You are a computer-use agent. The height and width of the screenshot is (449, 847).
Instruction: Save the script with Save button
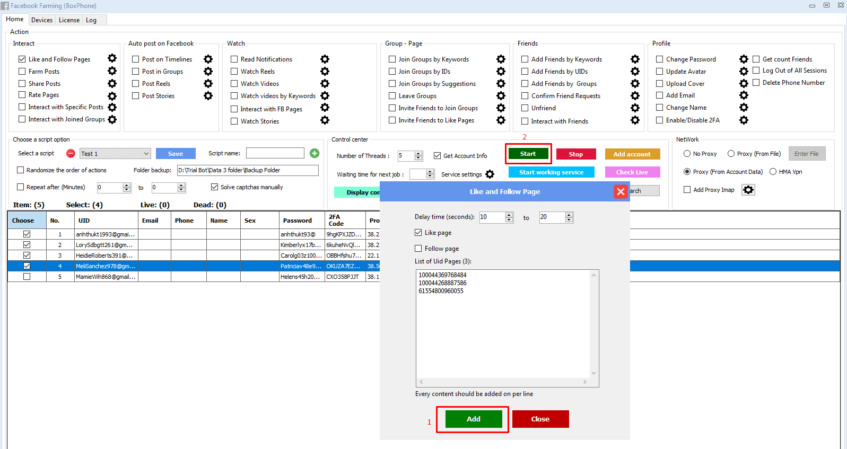pyautogui.click(x=176, y=154)
